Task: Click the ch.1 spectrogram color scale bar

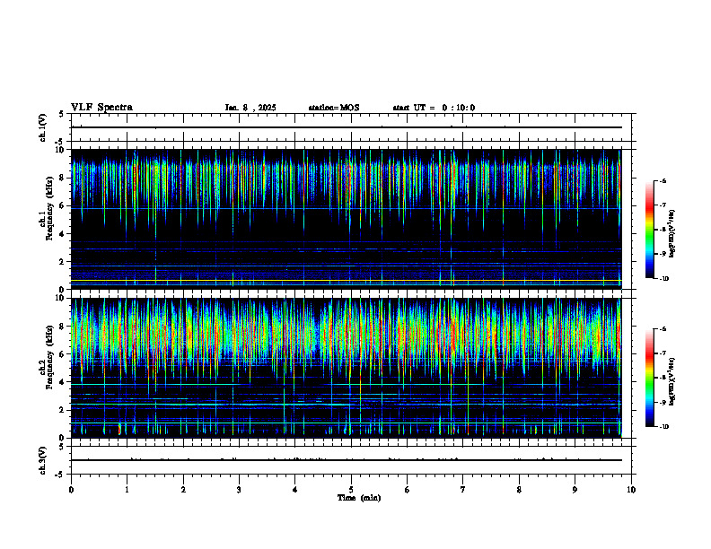Action: coord(650,230)
